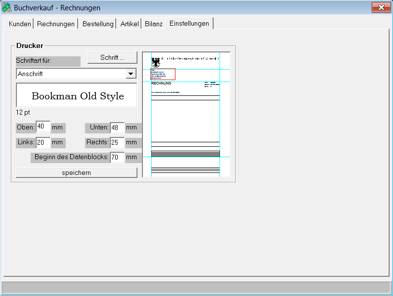
Task: Close the Buchverkauf window
Action: point(381,7)
